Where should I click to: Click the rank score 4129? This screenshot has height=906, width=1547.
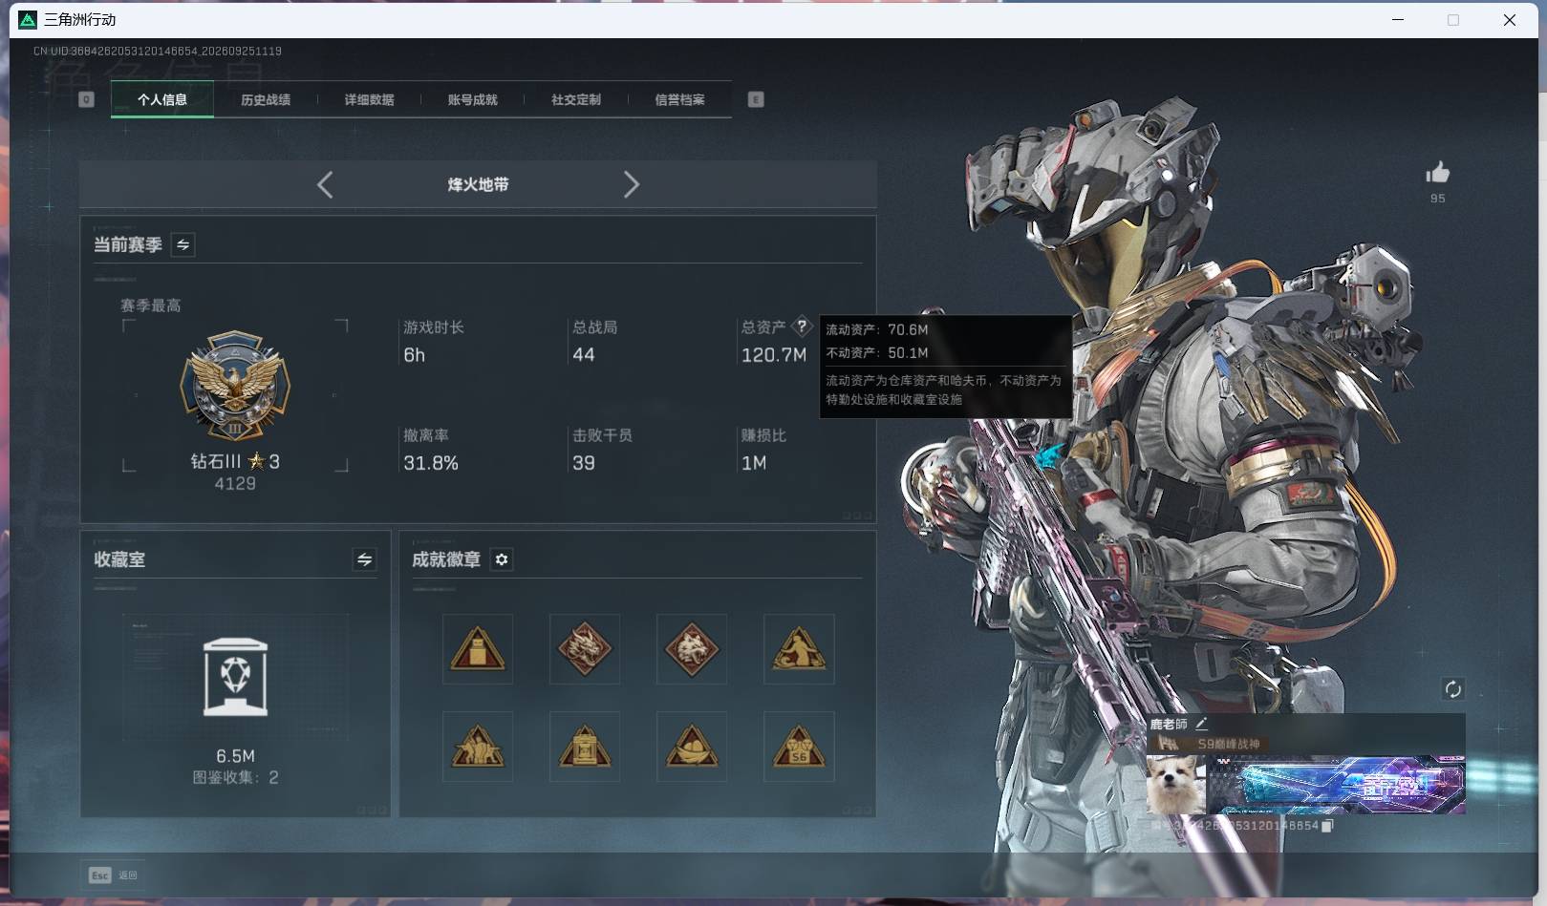coord(235,484)
